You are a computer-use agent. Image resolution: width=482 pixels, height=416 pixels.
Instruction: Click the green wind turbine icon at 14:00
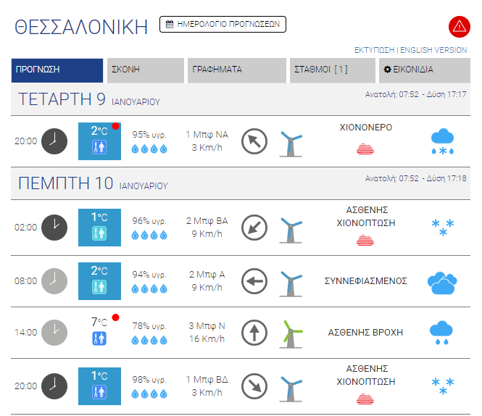(291, 333)
